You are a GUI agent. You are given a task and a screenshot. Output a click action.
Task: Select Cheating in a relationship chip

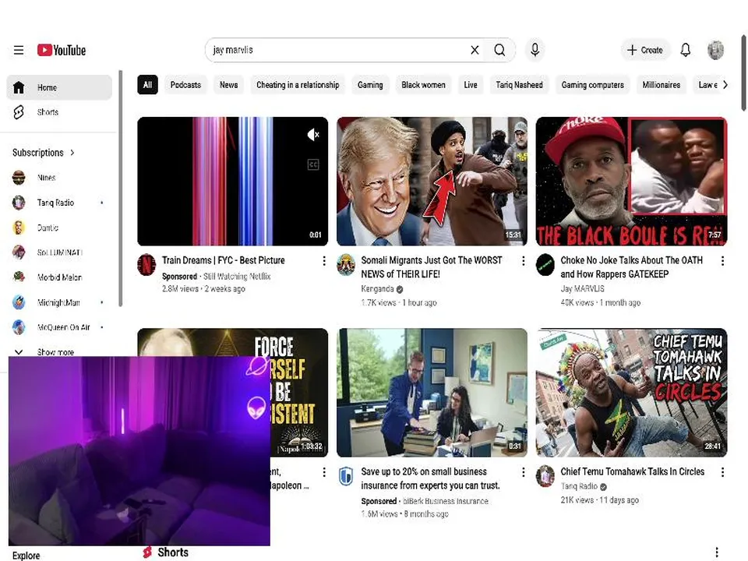tap(298, 85)
